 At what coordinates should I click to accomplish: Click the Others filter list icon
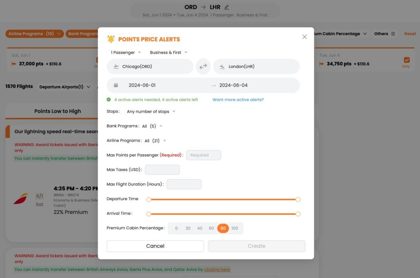[x=393, y=34]
